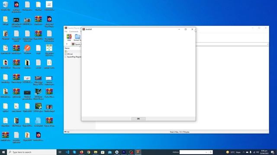Viewport: 277px width, 155px height.
Task: Expand the WinRAR address bar dropdown
Action: click(x=267, y=44)
